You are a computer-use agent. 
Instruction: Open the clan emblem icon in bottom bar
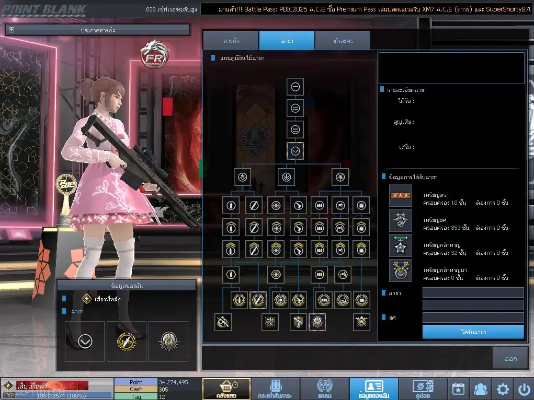coord(325,389)
